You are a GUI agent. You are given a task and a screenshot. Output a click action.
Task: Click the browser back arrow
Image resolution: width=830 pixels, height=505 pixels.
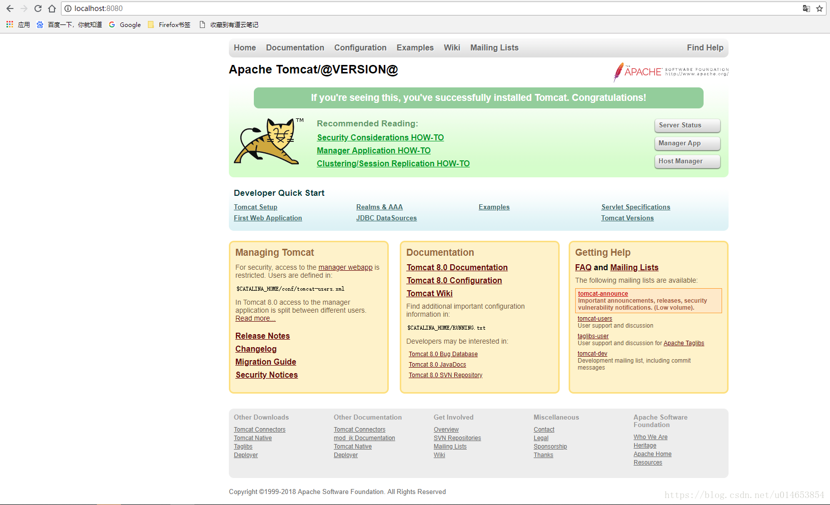click(10, 8)
